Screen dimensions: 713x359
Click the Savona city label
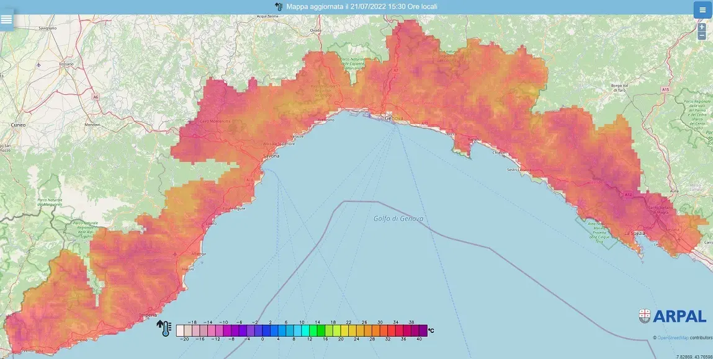click(x=271, y=156)
